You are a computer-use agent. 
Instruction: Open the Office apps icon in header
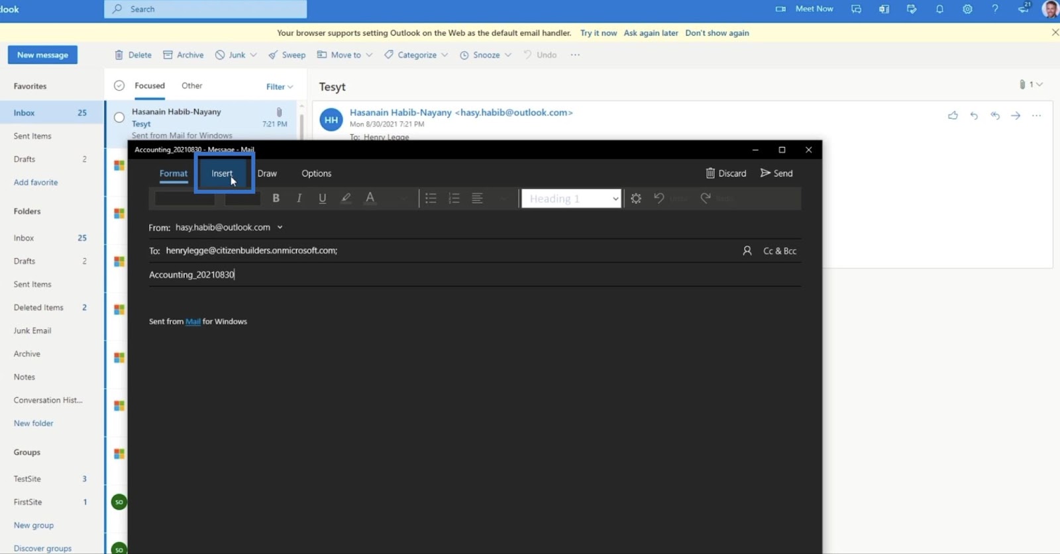click(884, 9)
